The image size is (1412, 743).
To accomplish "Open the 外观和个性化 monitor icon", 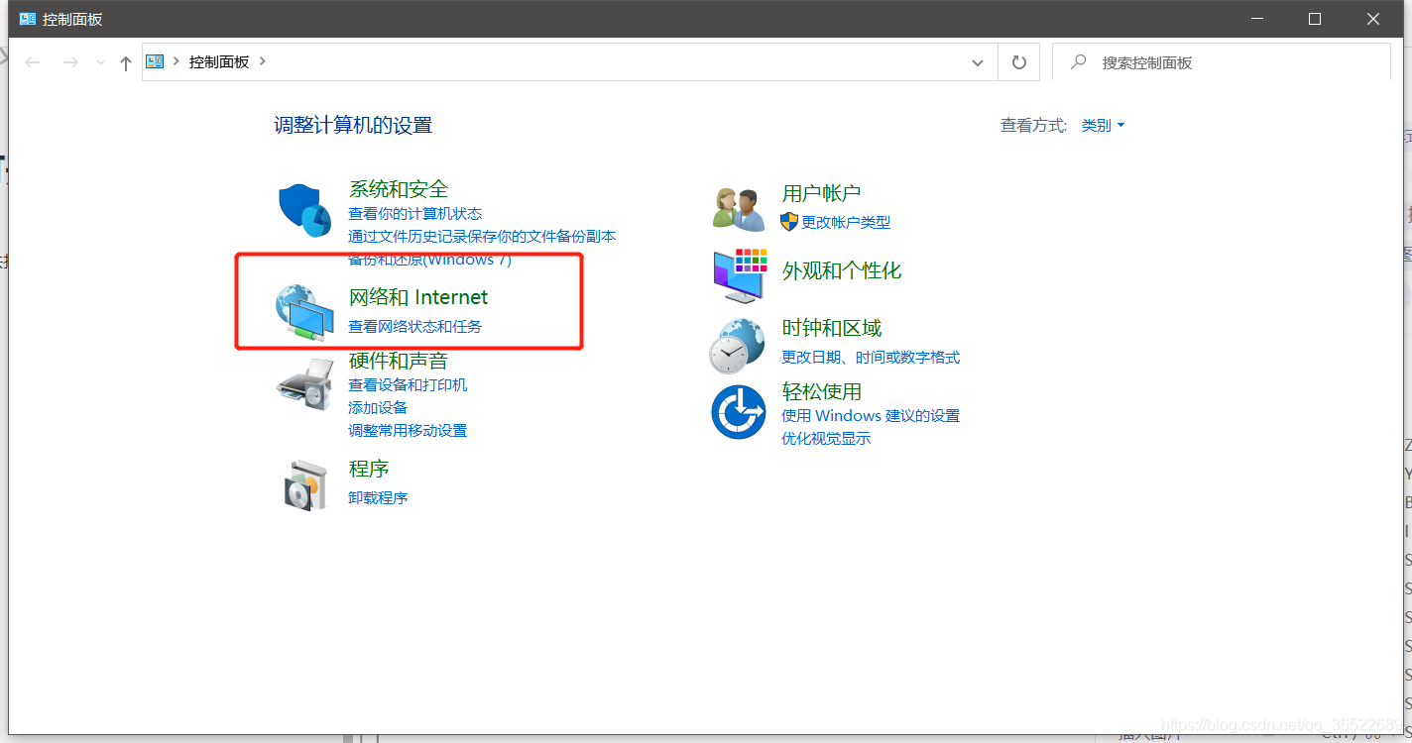I will coord(740,275).
